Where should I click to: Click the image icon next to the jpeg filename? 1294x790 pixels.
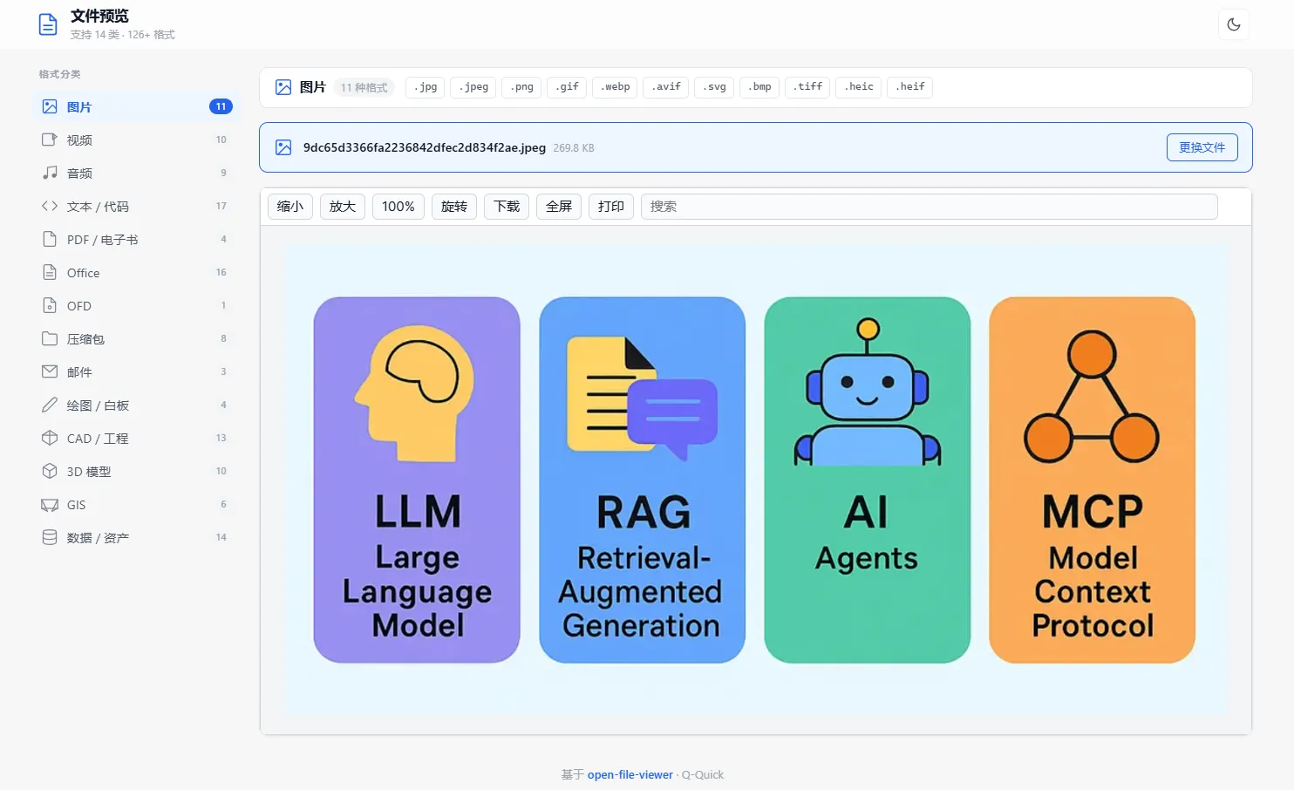pyautogui.click(x=283, y=147)
